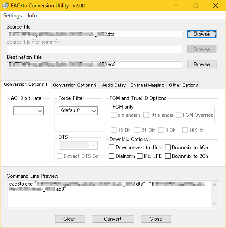This screenshot has height=228, width=226.
Task: Click Browse button for Destination File
Action: 202,64
